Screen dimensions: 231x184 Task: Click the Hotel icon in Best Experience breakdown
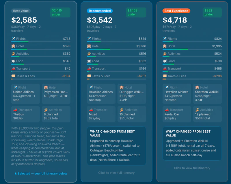[x=165, y=46]
